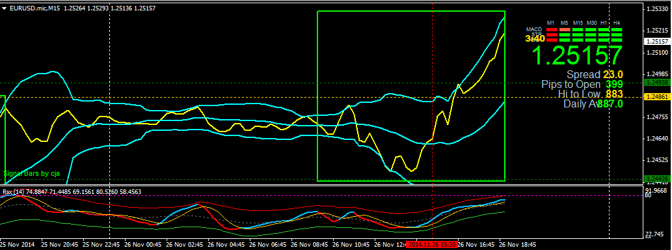Click the red 2014.11.26 15:30 date marker

tap(432, 244)
